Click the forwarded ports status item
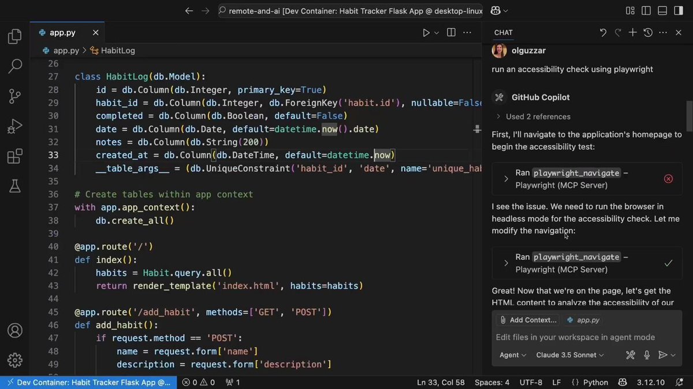This screenshot has height=389, width=693. click(x=233, y=382)
